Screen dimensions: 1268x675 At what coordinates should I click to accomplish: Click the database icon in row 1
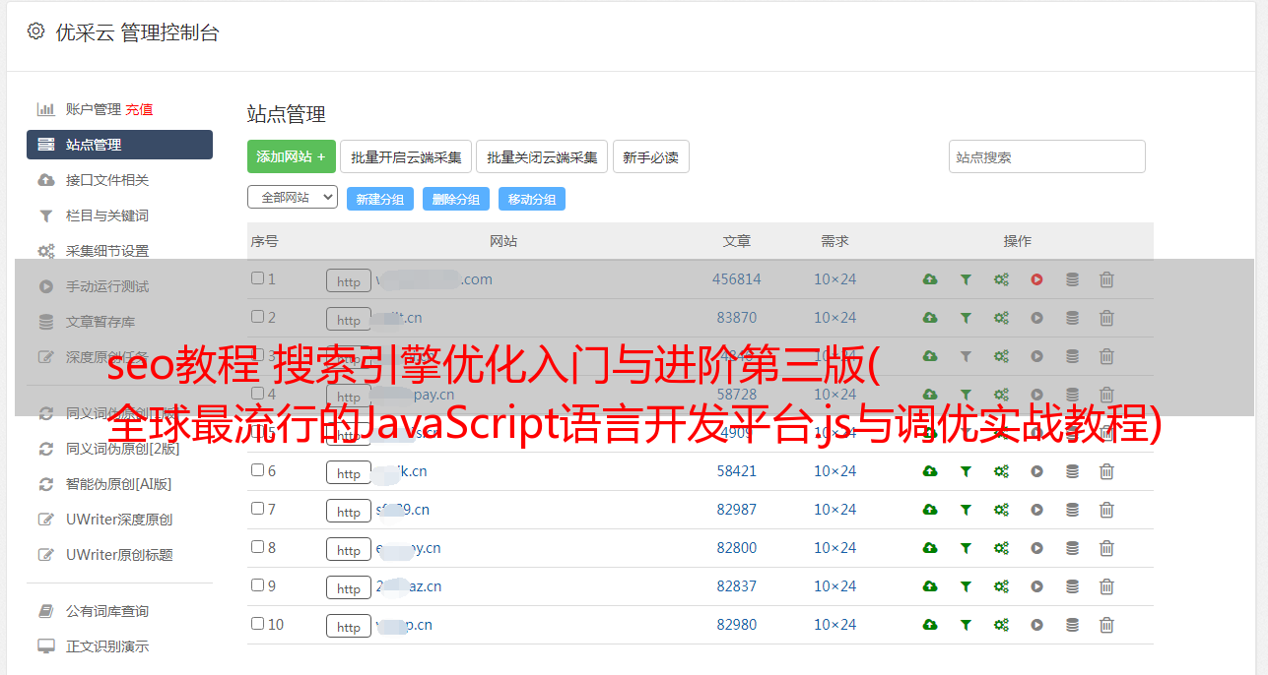click(1072, 279)
